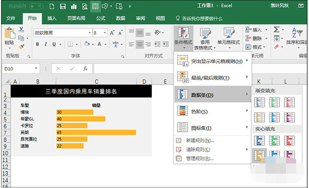Click the decrease indent icon
309x188 pixels.
tap(157, 44)
